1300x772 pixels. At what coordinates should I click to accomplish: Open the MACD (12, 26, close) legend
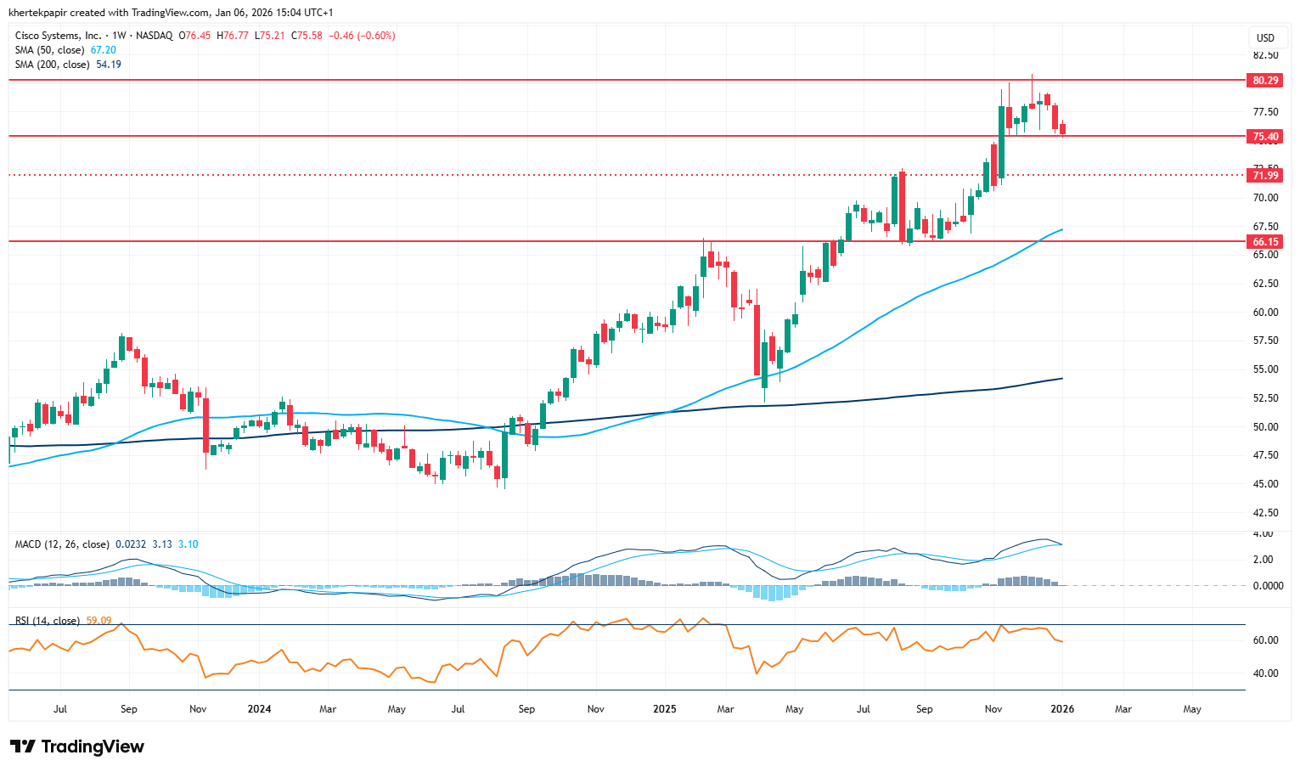61,544
